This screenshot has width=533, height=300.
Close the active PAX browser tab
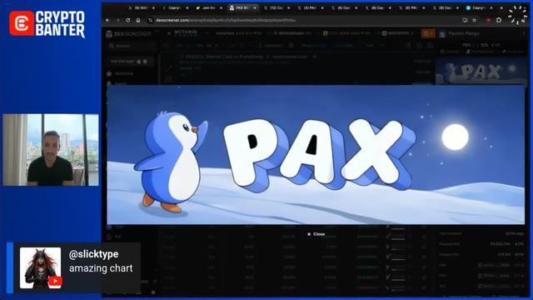click(x=255, y=7)
